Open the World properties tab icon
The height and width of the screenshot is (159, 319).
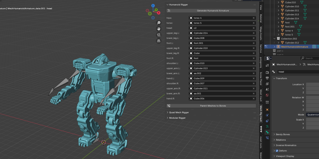click(x=267, y=95)
